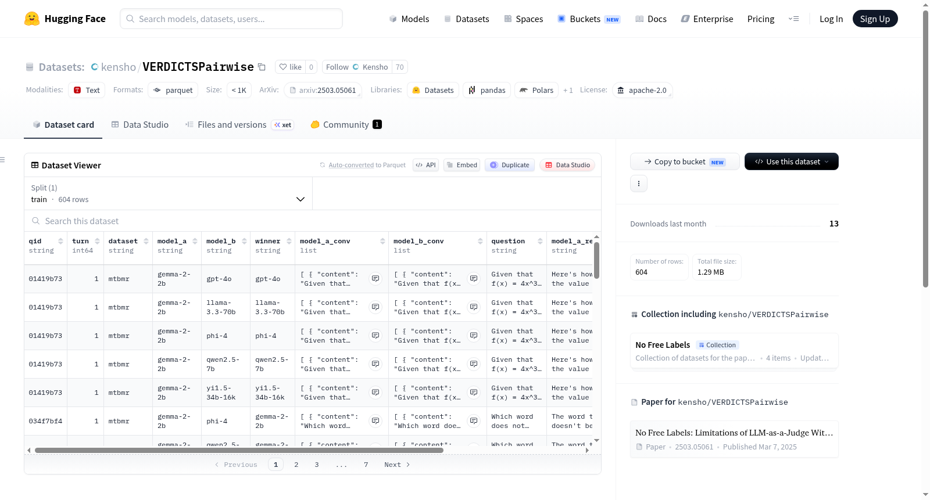Sort the model_b_conv column
This screenshot has height=500, width=930.
coord(480,241)
